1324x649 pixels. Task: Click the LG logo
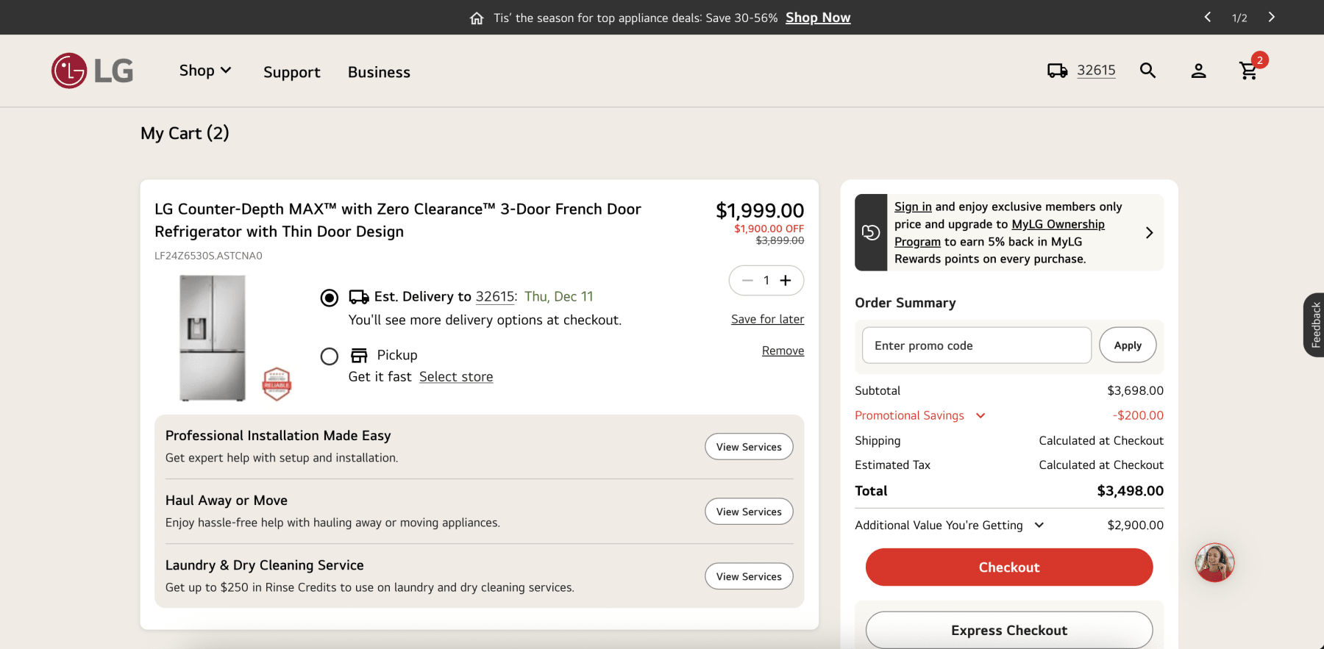(x=93, y=71)
